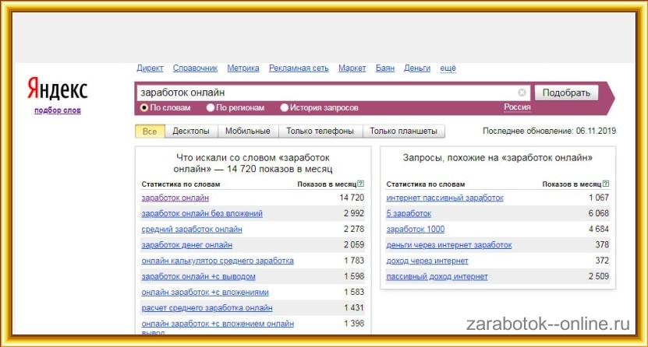Click 'заработок онлайн без вложений' query link
Viewport: 648px width, 347px height.
click(202, 213)
